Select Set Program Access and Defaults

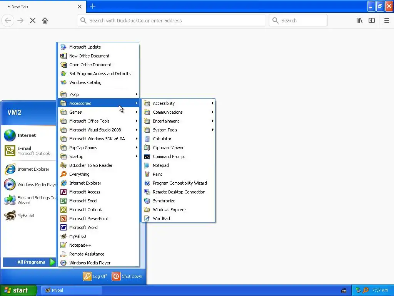[98, 74]
